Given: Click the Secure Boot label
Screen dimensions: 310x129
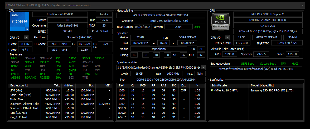Looking at the screenshot, I should (x=268, y=64).
